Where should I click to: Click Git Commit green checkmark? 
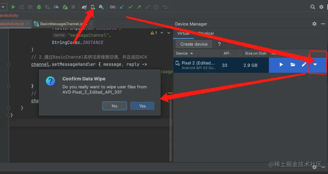pyautogui.click(x=131, y=7)
